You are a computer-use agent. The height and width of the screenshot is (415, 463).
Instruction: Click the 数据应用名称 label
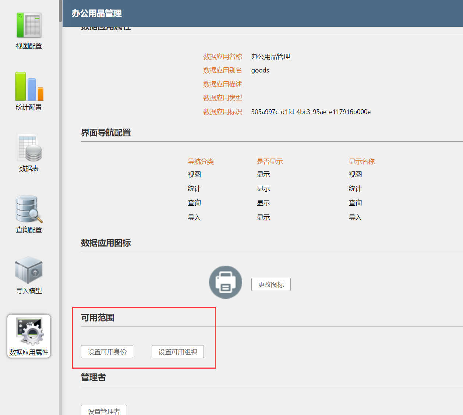tap(223, 57)
